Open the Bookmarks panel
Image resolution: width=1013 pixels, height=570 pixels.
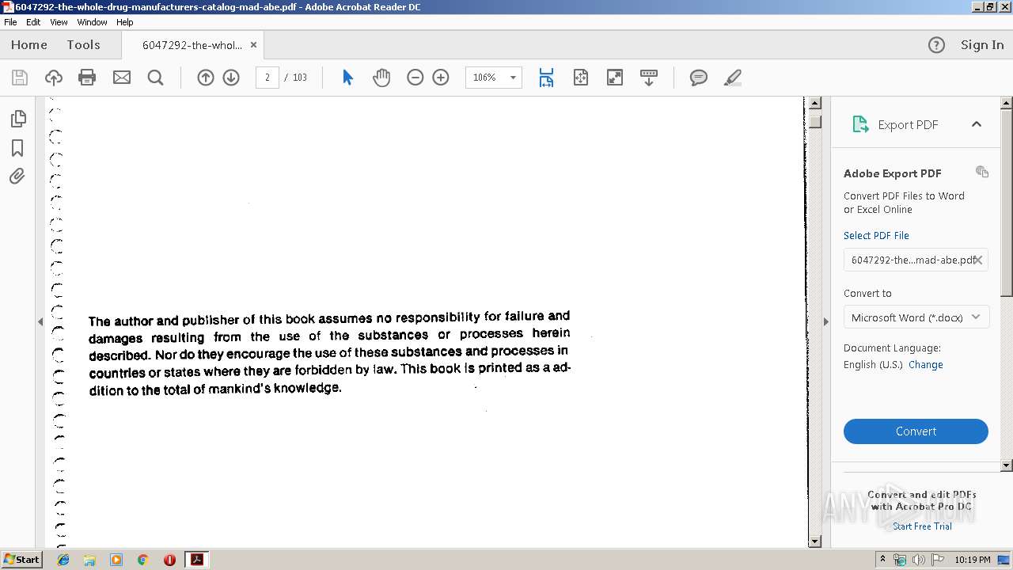click(17, 148)
